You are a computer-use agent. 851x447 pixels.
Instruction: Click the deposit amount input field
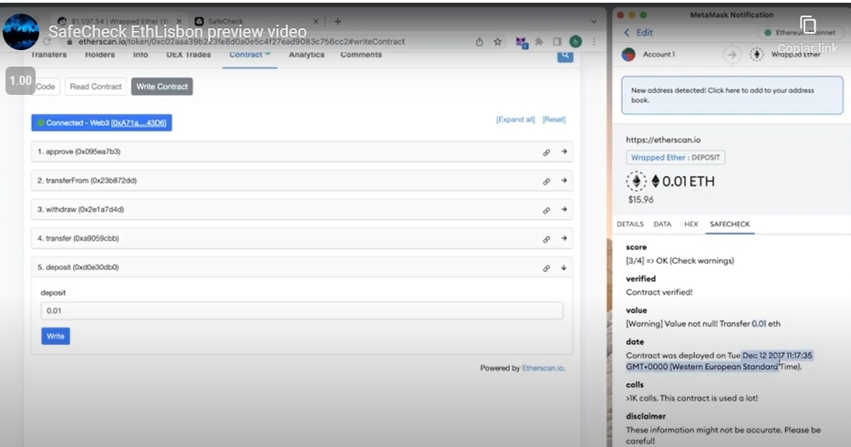click(x=302, y=311)
